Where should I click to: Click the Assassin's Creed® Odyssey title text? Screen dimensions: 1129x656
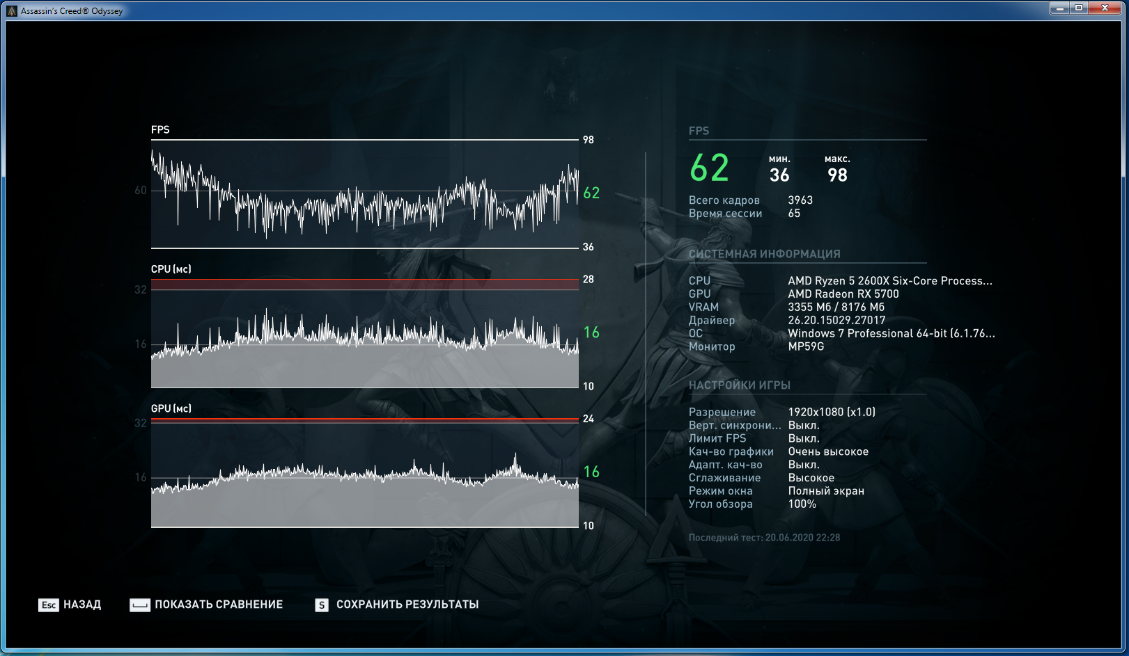point(72,11)
